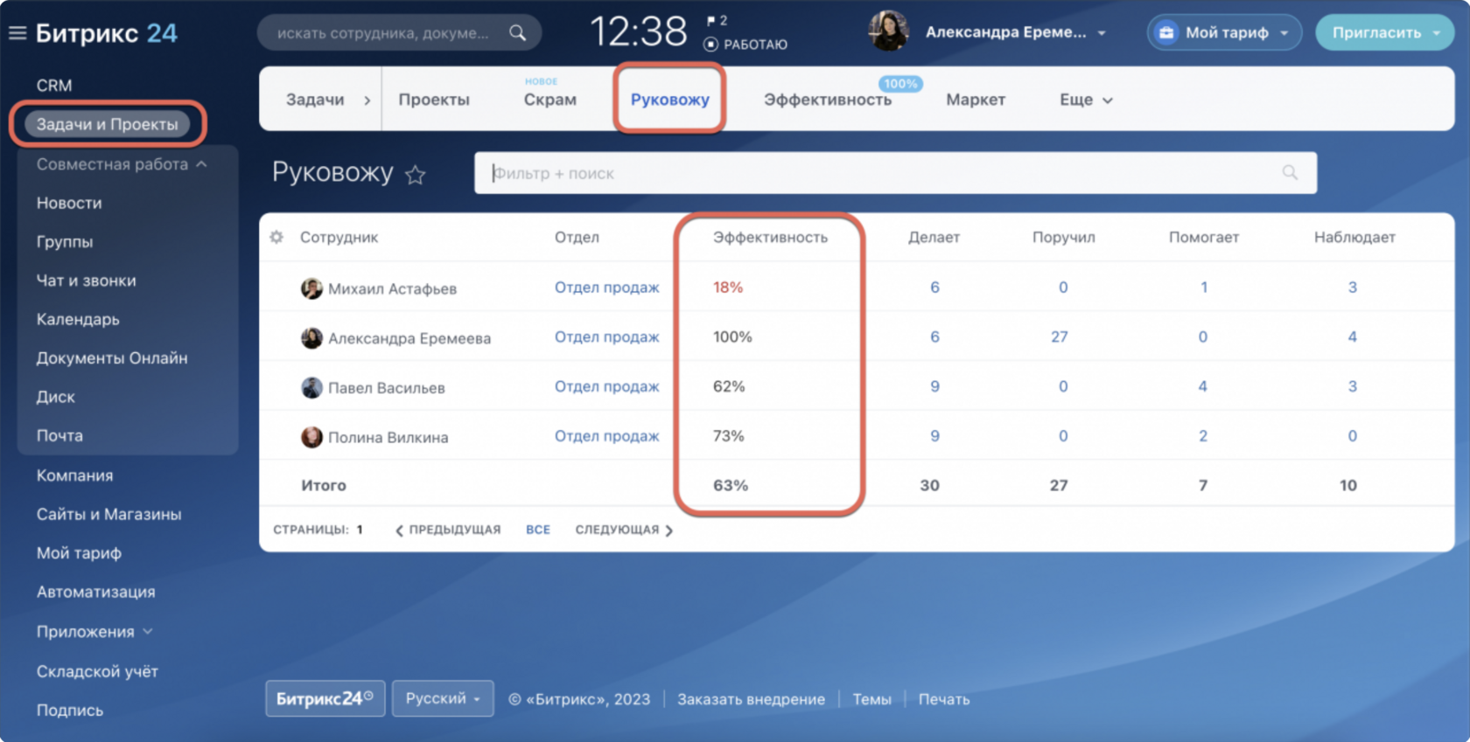This screenshot has width=1470, height=742.
Task: Open Александра Еремеева's 27 assigned tasks
Action: [x=1059, y=336]
